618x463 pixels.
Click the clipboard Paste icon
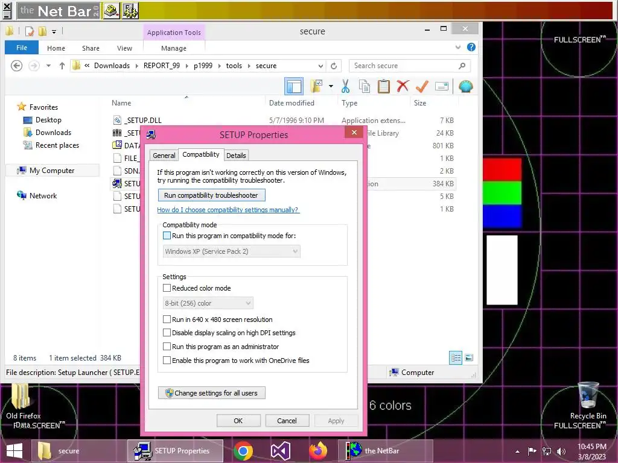pos(383,86)
